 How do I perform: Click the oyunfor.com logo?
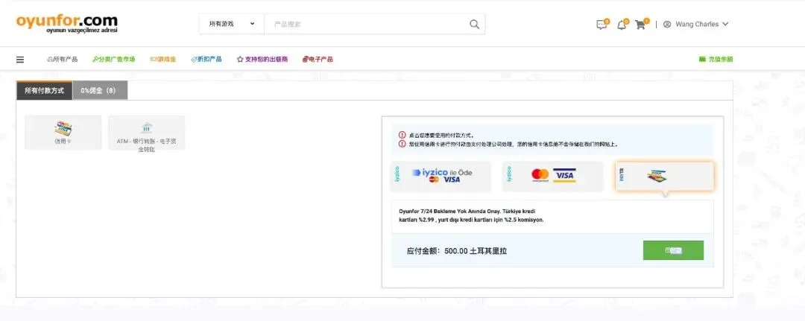point(67,24)
